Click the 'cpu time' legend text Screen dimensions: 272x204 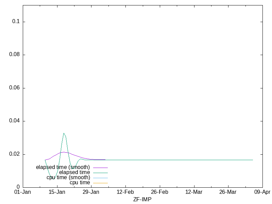point(80,183)
